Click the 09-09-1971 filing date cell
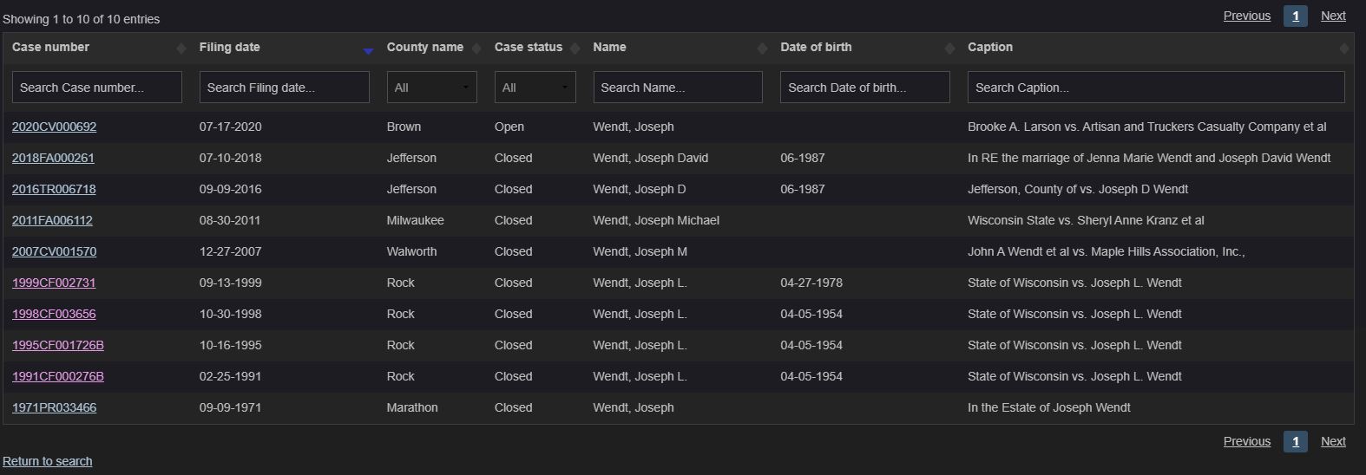 click(x=230, y=407)
